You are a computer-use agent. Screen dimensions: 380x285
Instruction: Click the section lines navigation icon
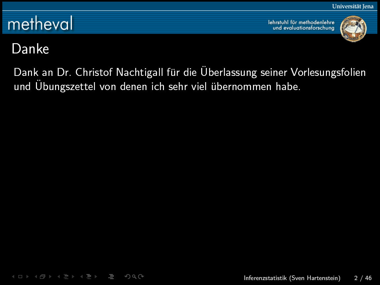coord(88,277)
